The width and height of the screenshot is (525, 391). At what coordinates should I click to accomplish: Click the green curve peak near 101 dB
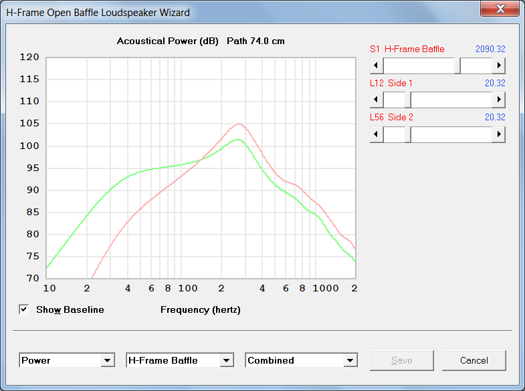[237, 140]
